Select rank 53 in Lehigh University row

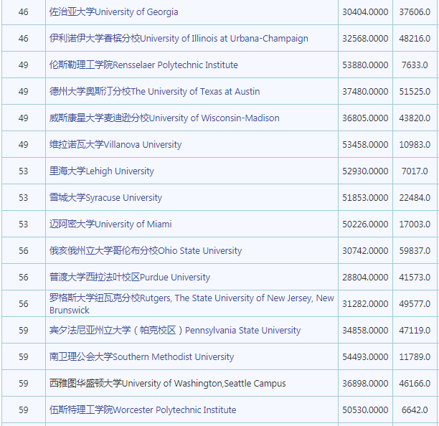click(x=24, y=171)
